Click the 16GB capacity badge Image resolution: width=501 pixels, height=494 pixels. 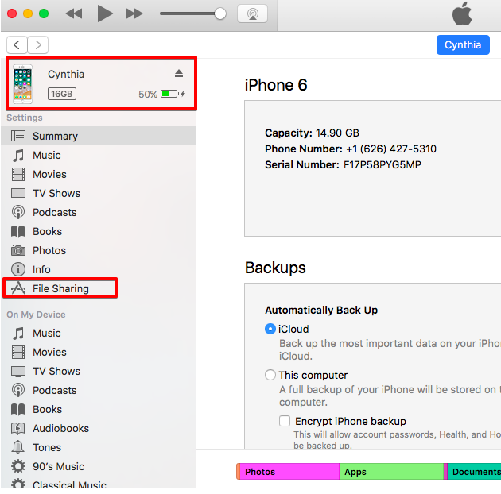(x=62, y=94)
